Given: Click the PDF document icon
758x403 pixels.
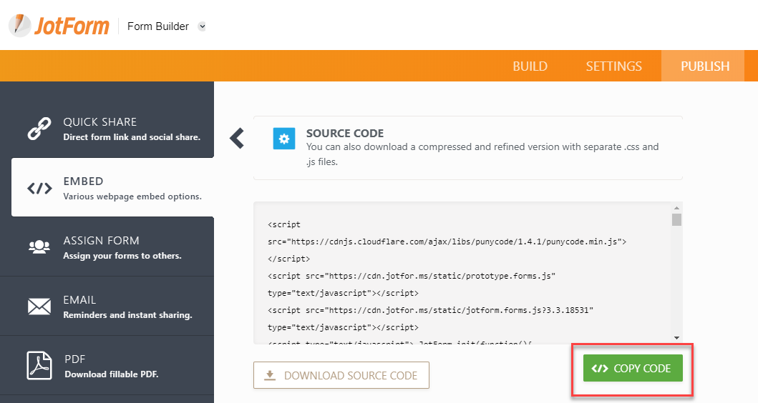Looking at the screenshot, I should pyautogui.click(x=39, y=365).
